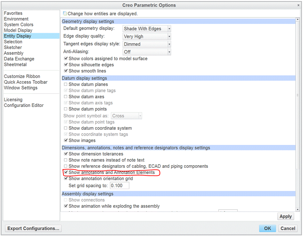Go to Sketcher options
Screen dimensions: 303x236
click(x=13, y=48)
